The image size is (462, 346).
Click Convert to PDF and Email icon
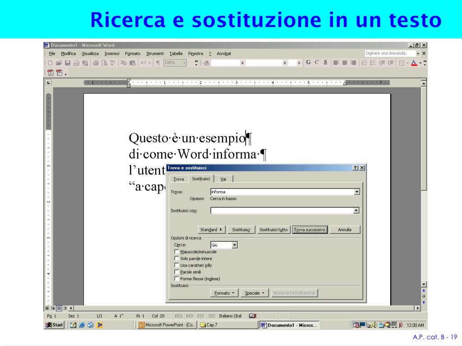[59, 73]
